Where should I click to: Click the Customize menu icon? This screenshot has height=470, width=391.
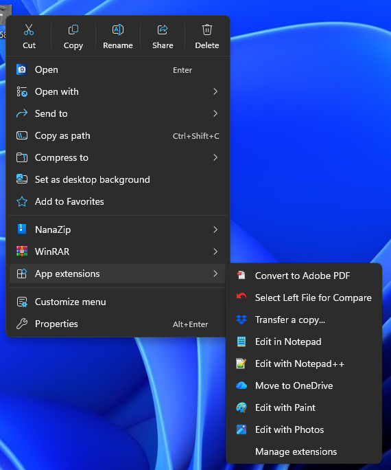(22, 302)
